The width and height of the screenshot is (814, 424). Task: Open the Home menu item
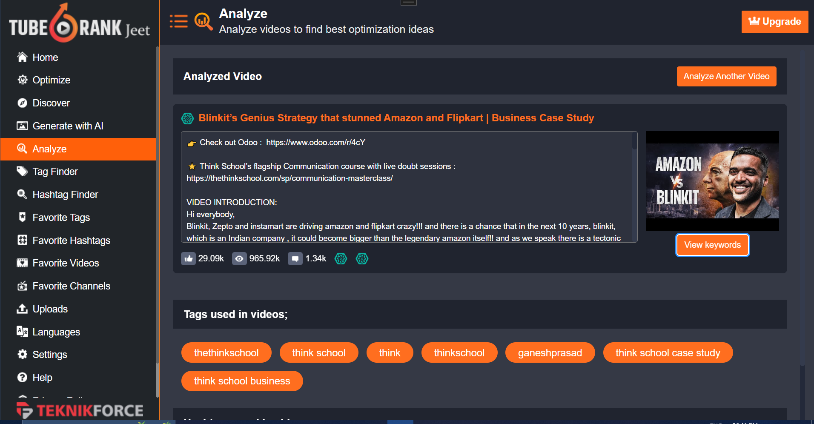pyautogui.click(x=78, y=57)
